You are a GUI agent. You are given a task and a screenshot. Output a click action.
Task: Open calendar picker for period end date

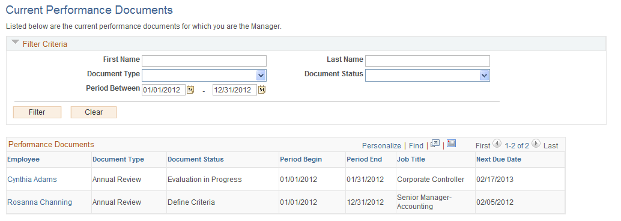[262, 90]
